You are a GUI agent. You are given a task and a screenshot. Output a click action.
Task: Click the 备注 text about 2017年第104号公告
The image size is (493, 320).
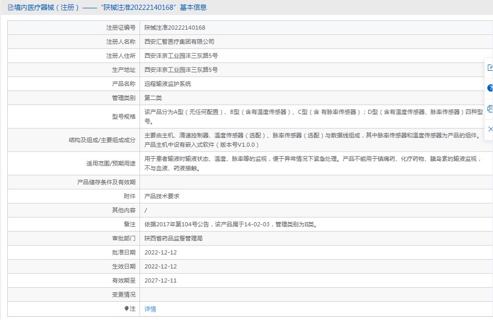(231, 224)
